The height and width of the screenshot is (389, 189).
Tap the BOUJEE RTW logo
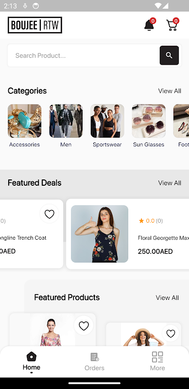click(35, 25)
